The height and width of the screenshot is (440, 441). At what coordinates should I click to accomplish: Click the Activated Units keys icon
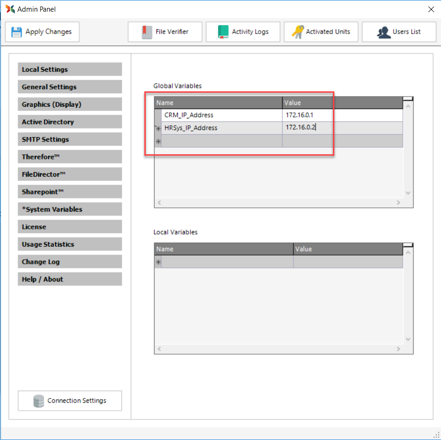[298, 32]
